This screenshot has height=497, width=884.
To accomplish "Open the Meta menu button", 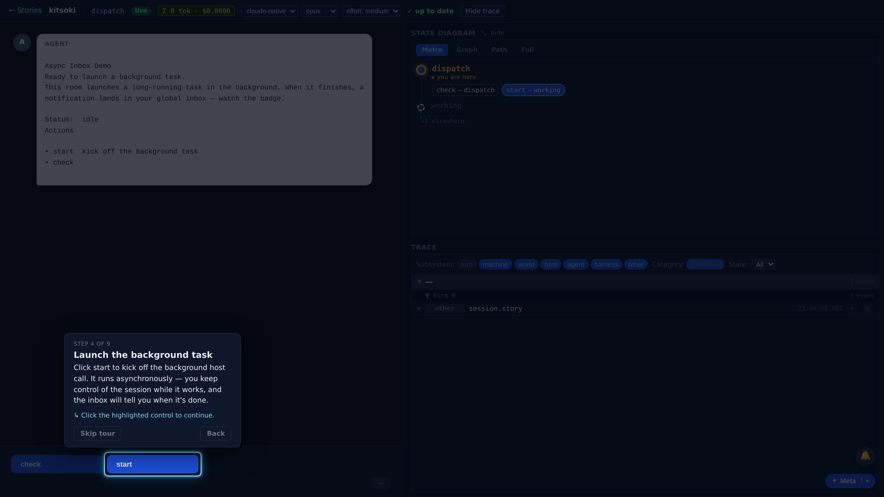I will click(850, 481).
